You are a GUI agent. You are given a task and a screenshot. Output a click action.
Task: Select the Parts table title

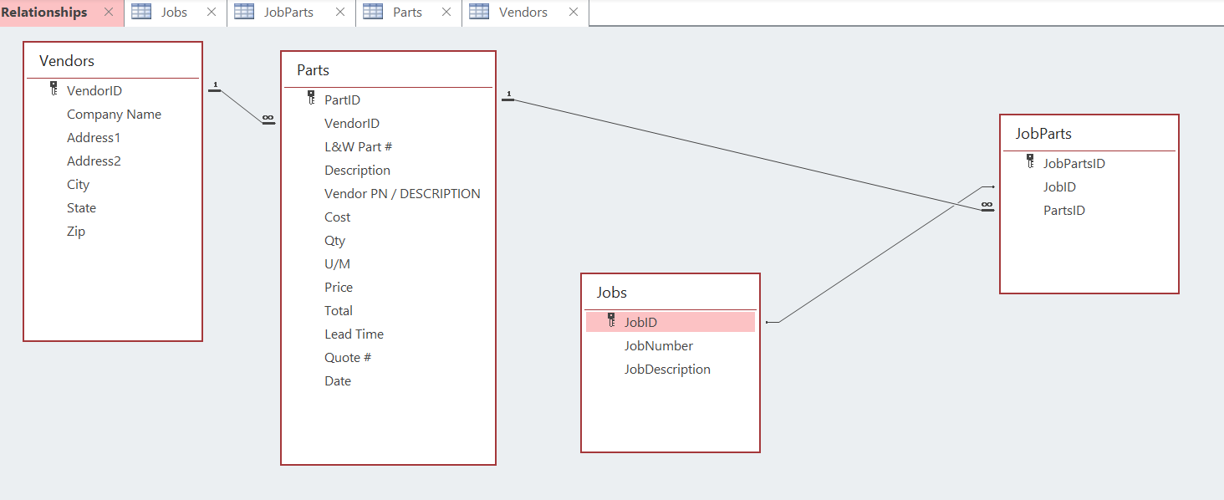[x=314, y=70]
